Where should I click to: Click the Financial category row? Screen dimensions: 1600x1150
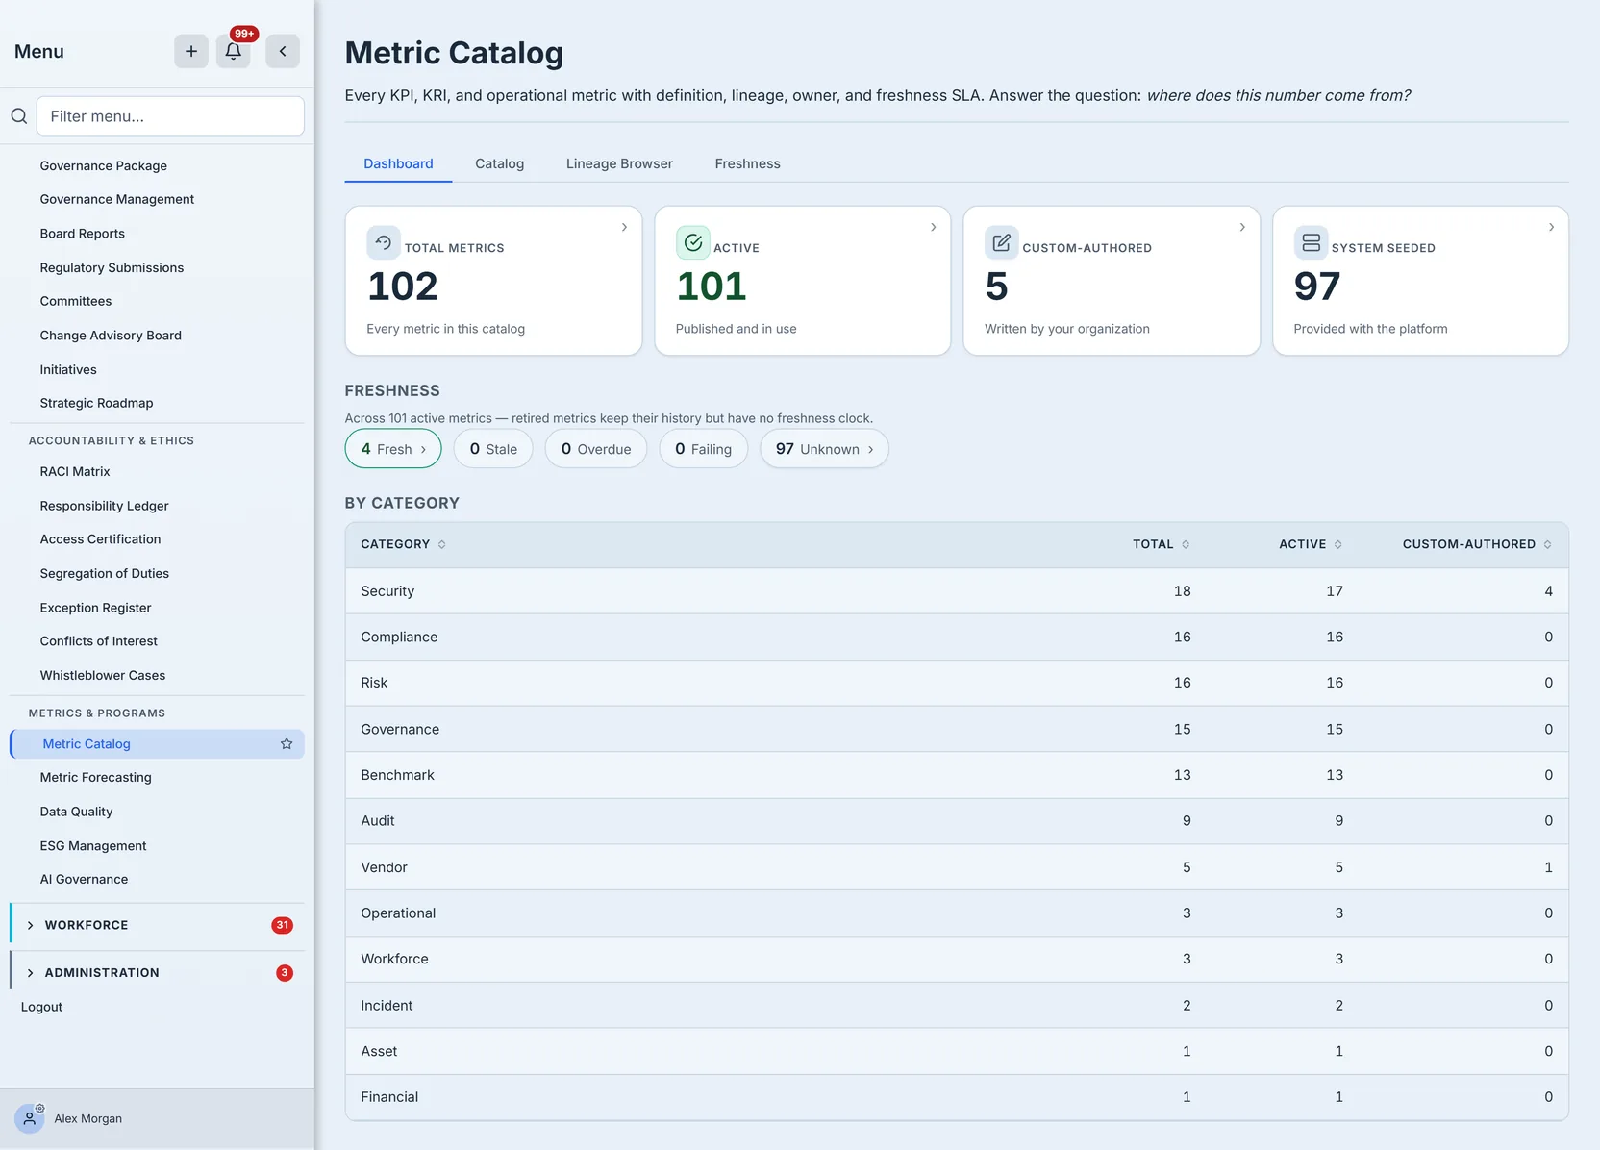957,1097
